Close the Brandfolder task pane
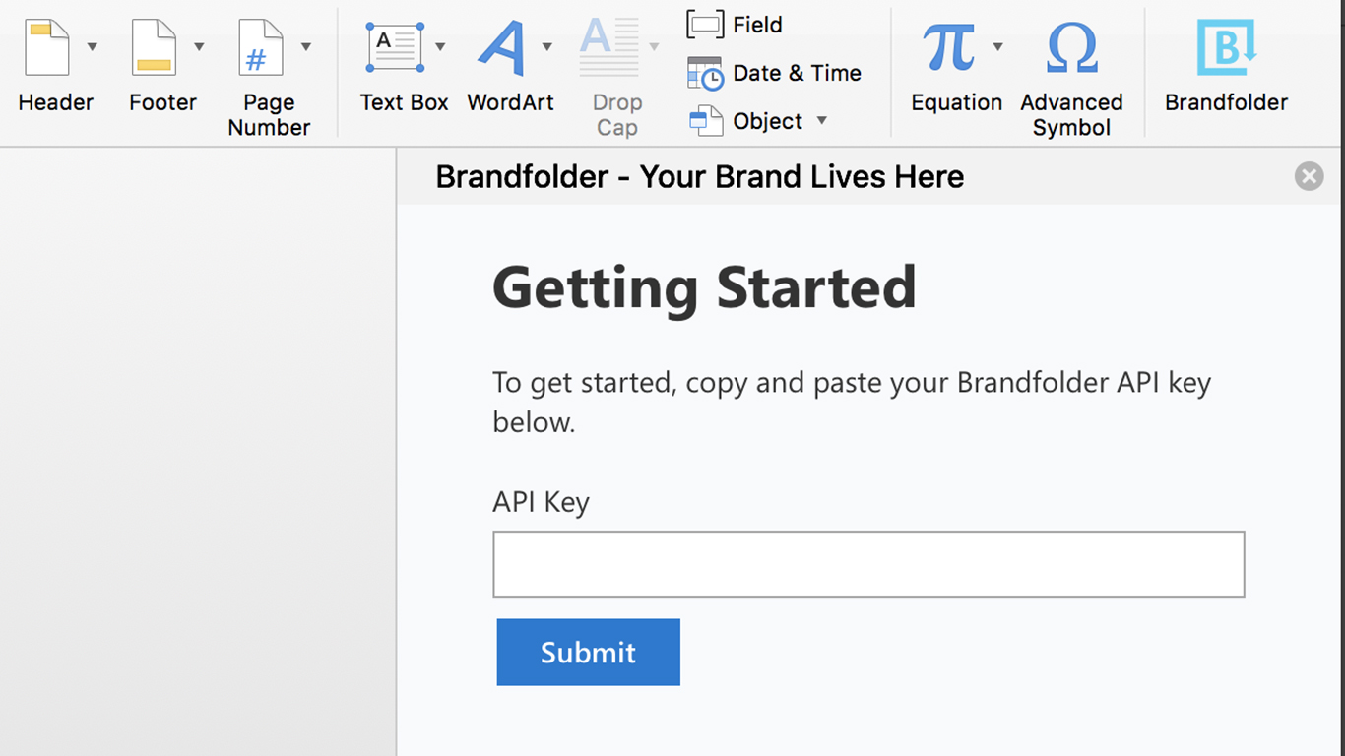 click(1309, 176)
